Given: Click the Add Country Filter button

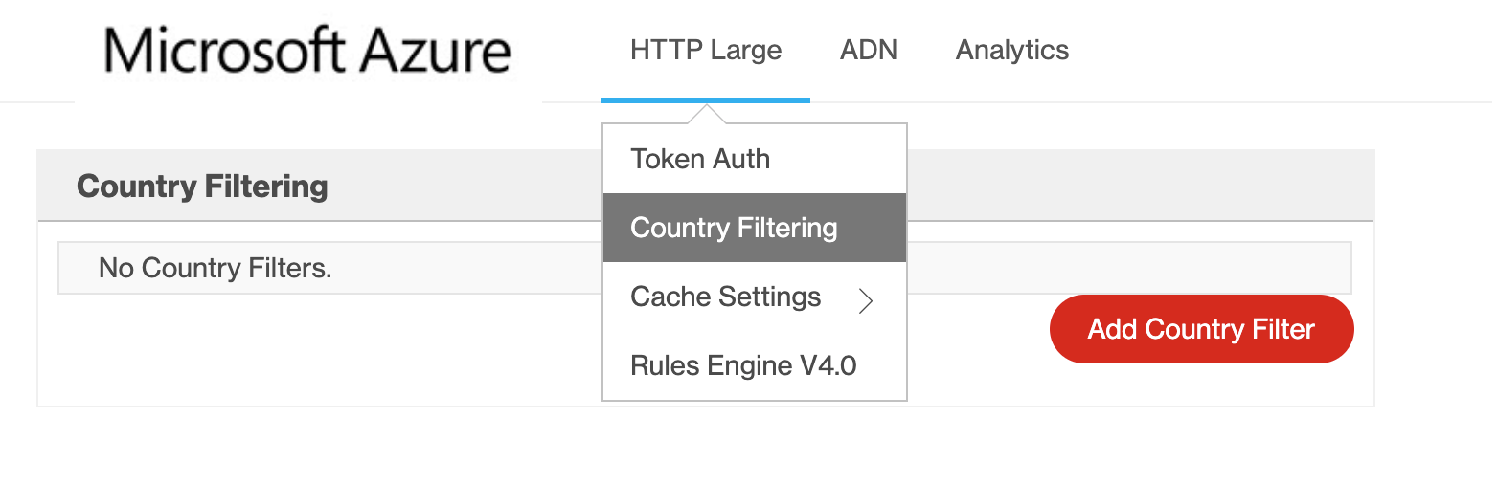Looking at the screenshot, I should [1202, 329].
